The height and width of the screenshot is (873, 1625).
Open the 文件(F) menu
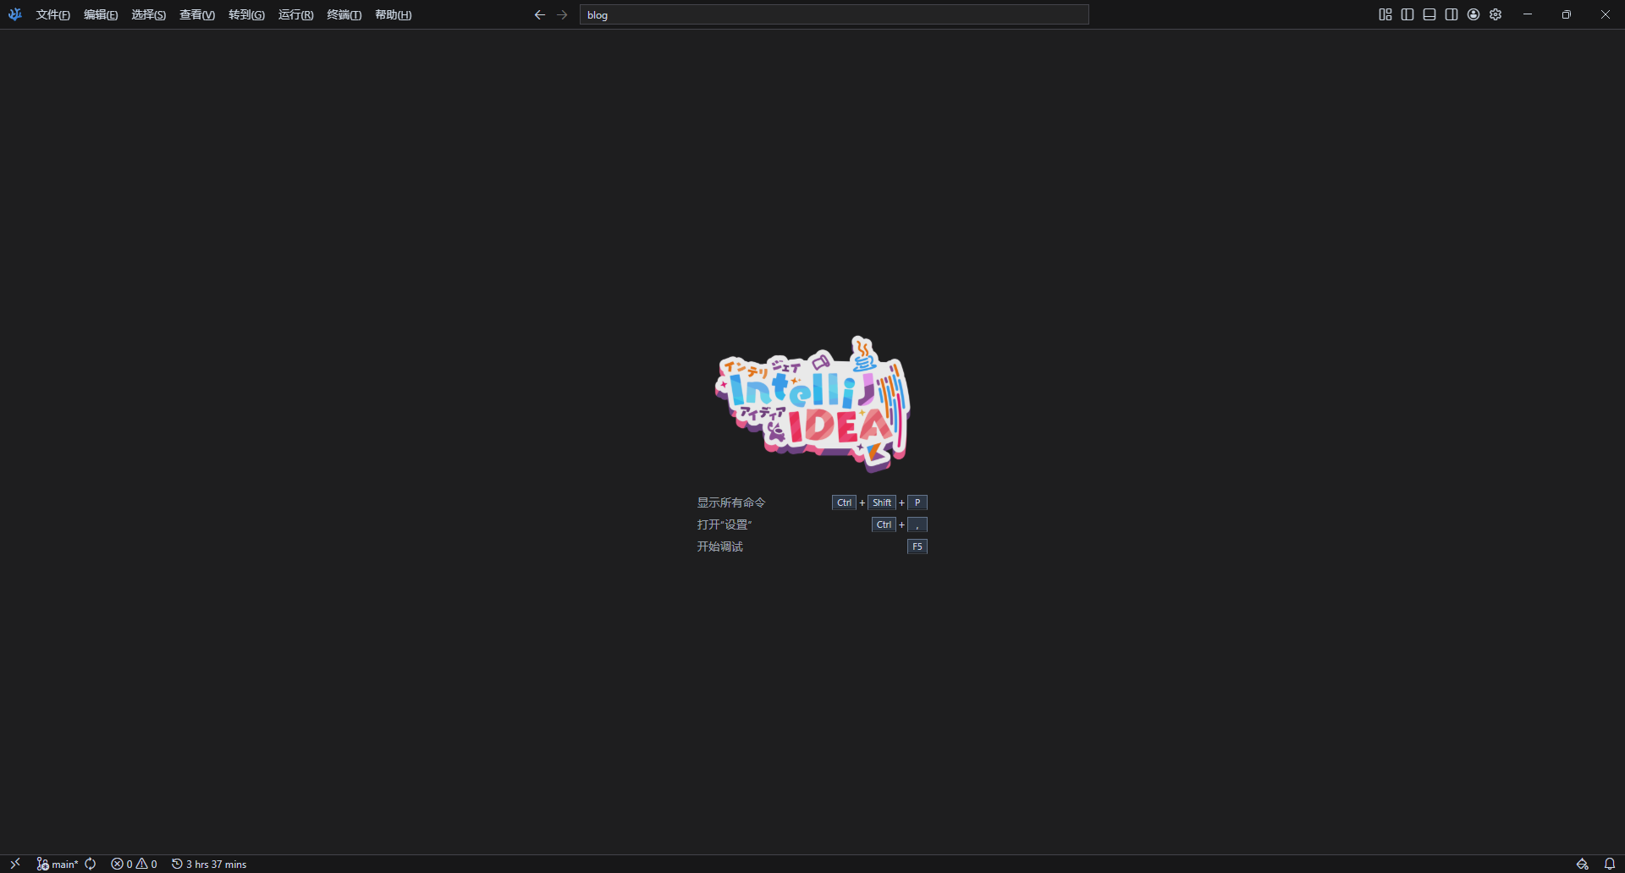pyautogui.click(x=53, y=14)
